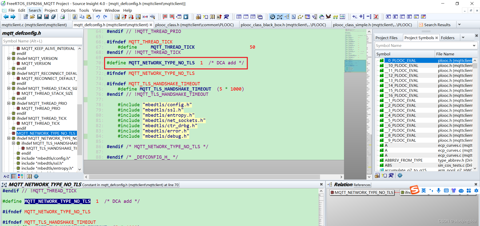Click the Search magnifier icon
The image size is (480, 226).
click(x=117, y=17)
